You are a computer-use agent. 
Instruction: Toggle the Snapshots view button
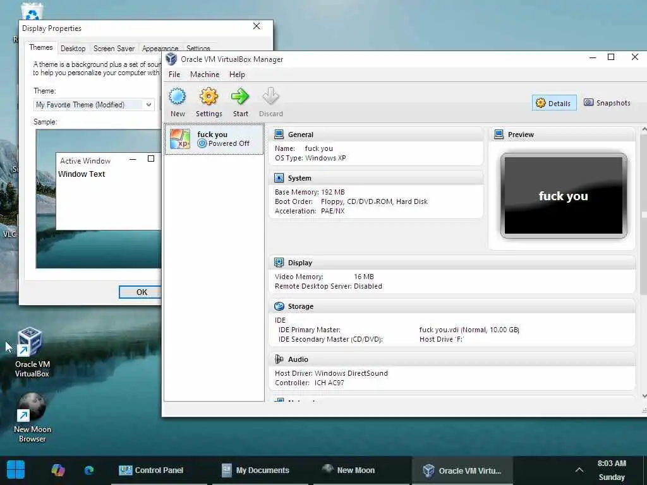[607, 103]
